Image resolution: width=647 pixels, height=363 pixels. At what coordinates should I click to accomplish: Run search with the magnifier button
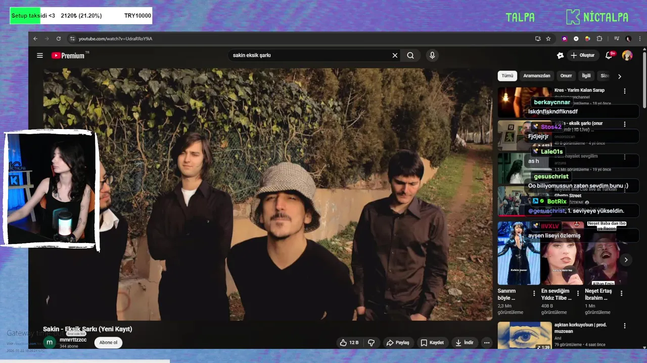pos(410,55)
